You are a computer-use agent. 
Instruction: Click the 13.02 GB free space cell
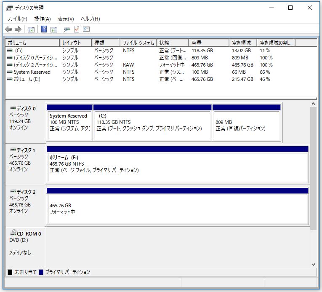point(241,51)
